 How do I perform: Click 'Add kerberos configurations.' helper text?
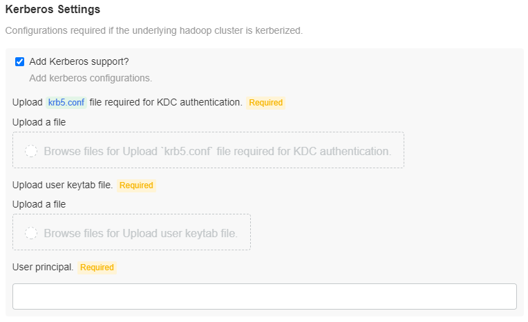(91, 78)
